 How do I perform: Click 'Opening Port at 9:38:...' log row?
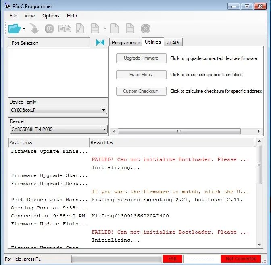click(x=49, y=208)
